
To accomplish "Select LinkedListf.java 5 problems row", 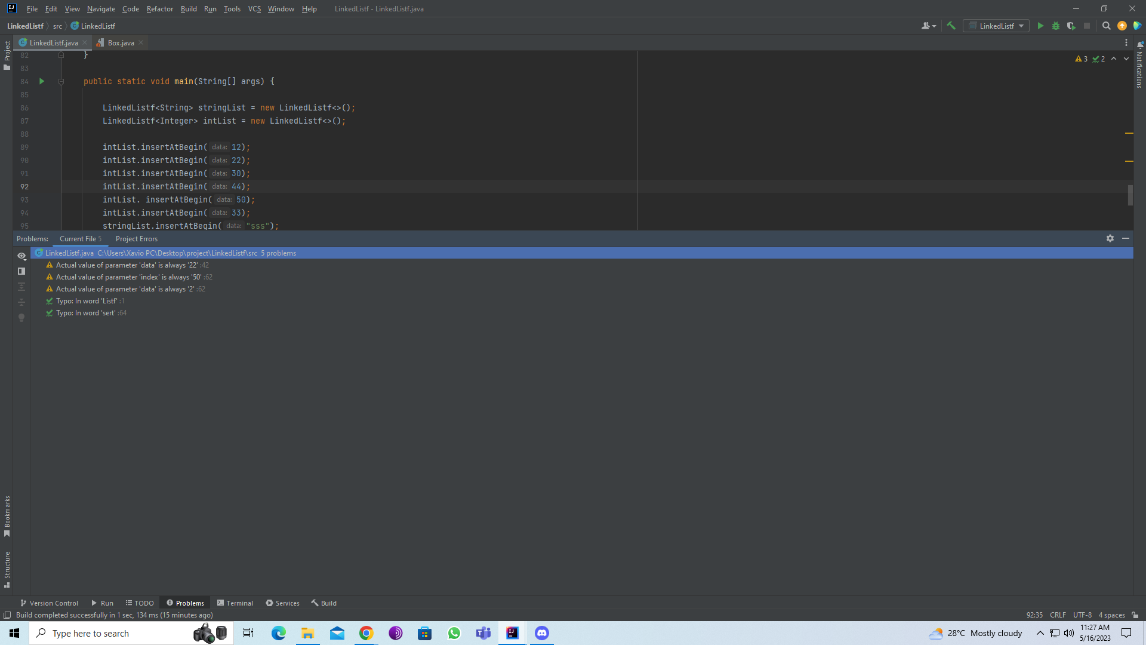I will point(582,253).
